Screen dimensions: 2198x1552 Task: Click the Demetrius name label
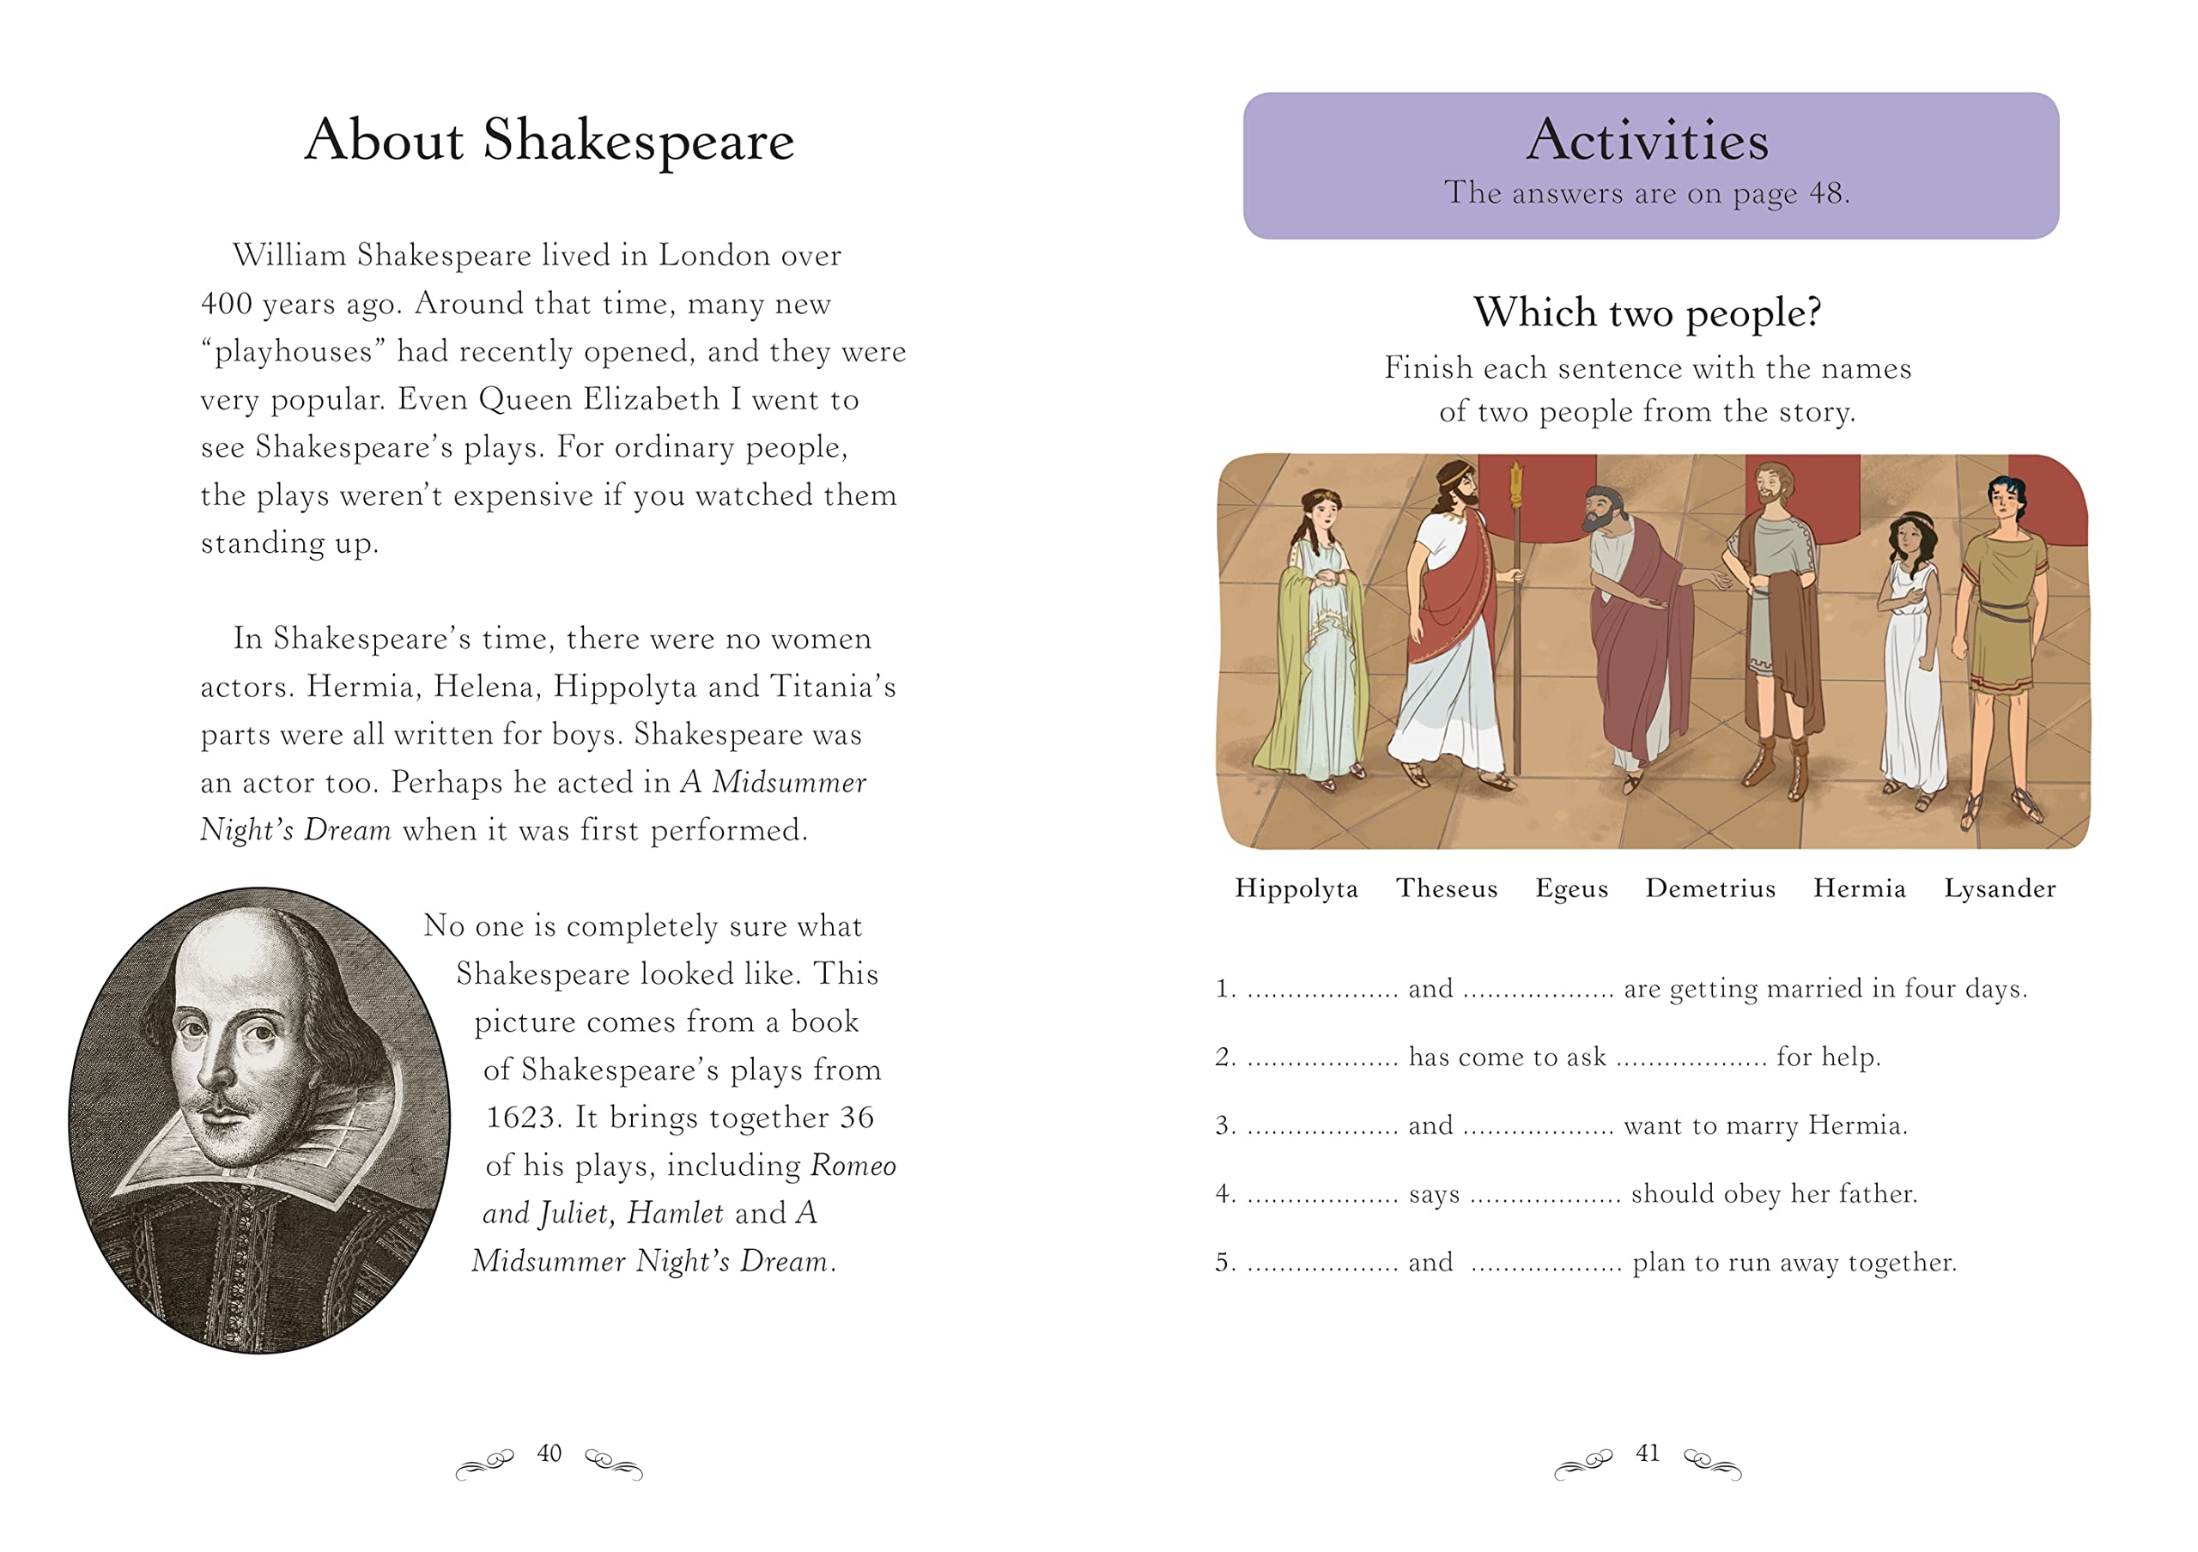pyautogui.click(x=1709, y=889)
